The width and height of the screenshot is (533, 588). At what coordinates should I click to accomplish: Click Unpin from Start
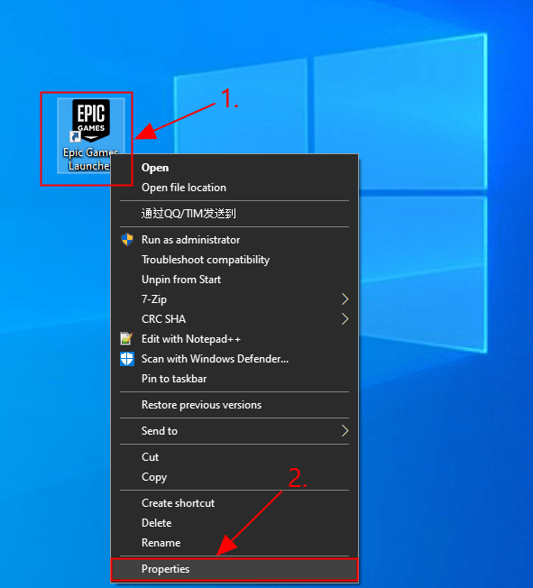click(x=234, y=280)
